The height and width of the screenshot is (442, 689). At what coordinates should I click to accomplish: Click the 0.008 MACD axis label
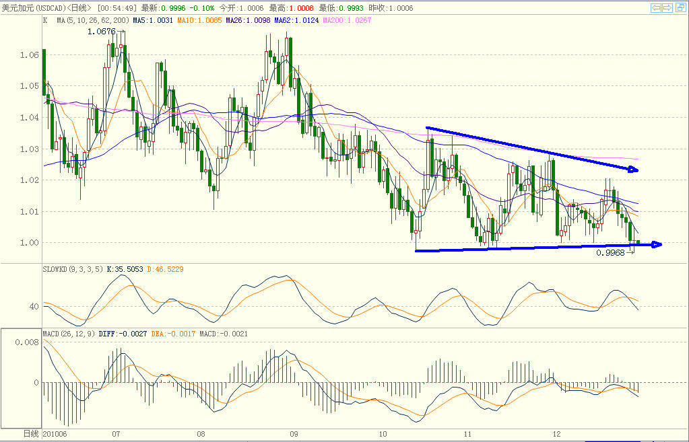pos(27,342)
